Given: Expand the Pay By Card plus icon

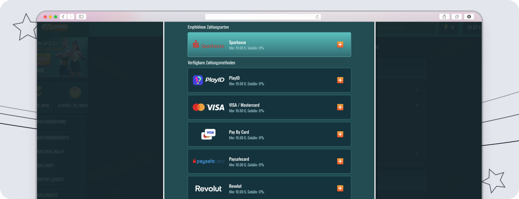Looking at the screenshot, I should coord(340,135).
